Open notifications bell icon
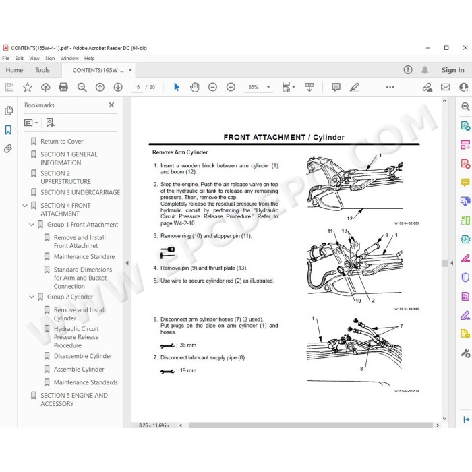 425,70
